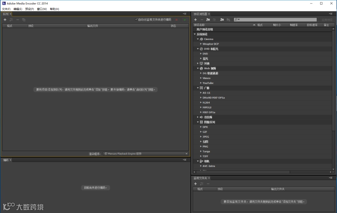This screenshot has height=213, width=337.
Task: Create a new preset group folder icon
Action: click(x=208, y=20)
